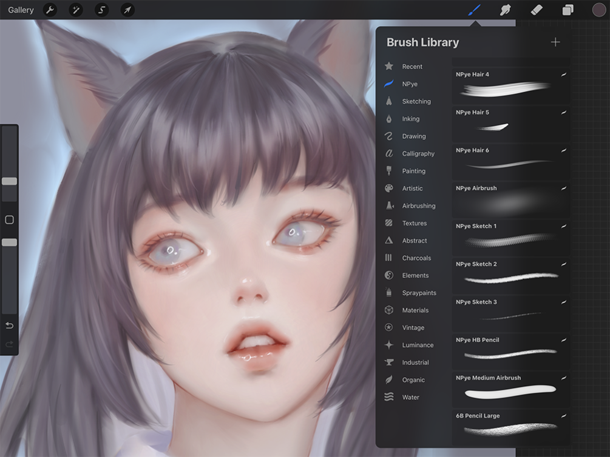Screen dimensions: 610x457
Task: Choose the NPye Sketch 2 brush
Action: [511, 276]
